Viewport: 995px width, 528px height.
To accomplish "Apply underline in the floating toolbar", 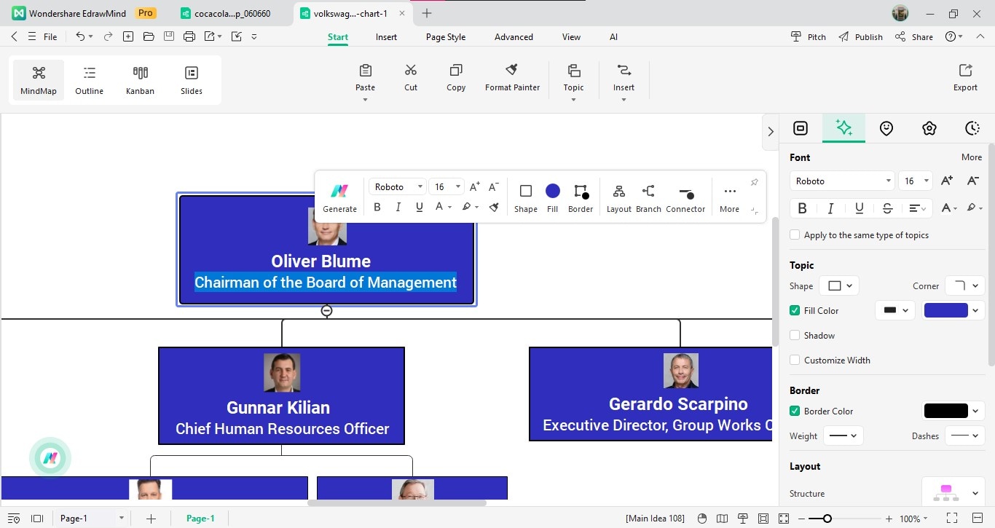I will click(x=419, y=207).
